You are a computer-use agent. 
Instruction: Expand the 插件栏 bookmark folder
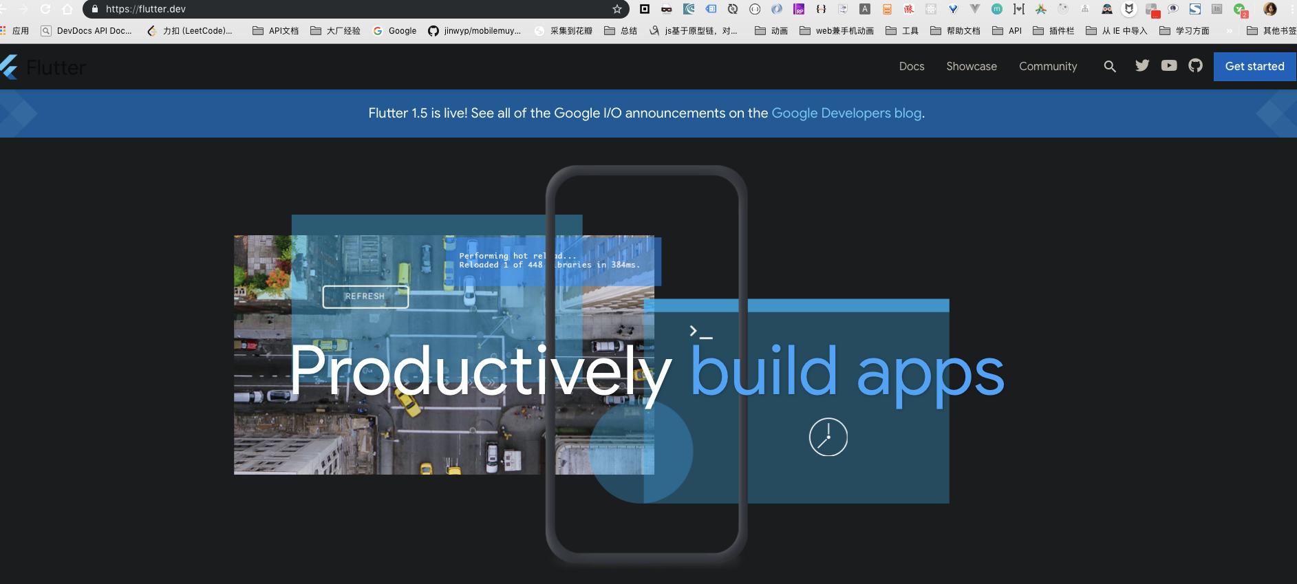click(x=1053, y=31)
